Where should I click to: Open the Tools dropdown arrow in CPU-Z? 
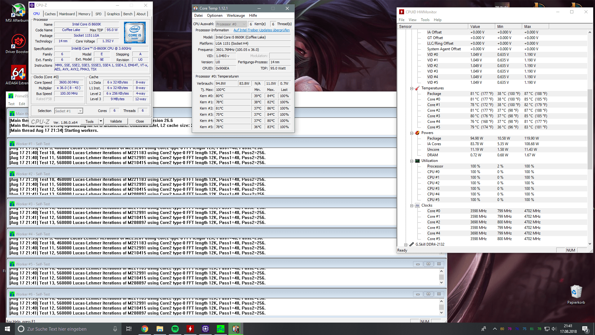point(101,121)
